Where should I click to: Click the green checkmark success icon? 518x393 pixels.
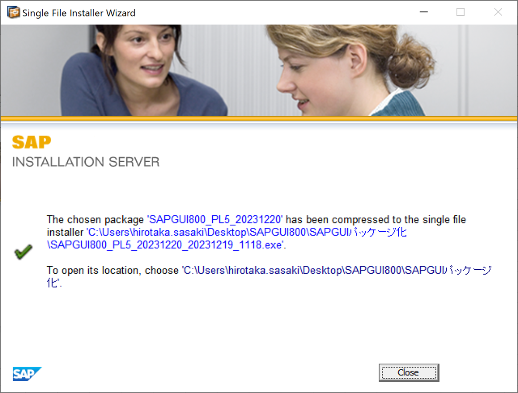(x=24, y=252)
